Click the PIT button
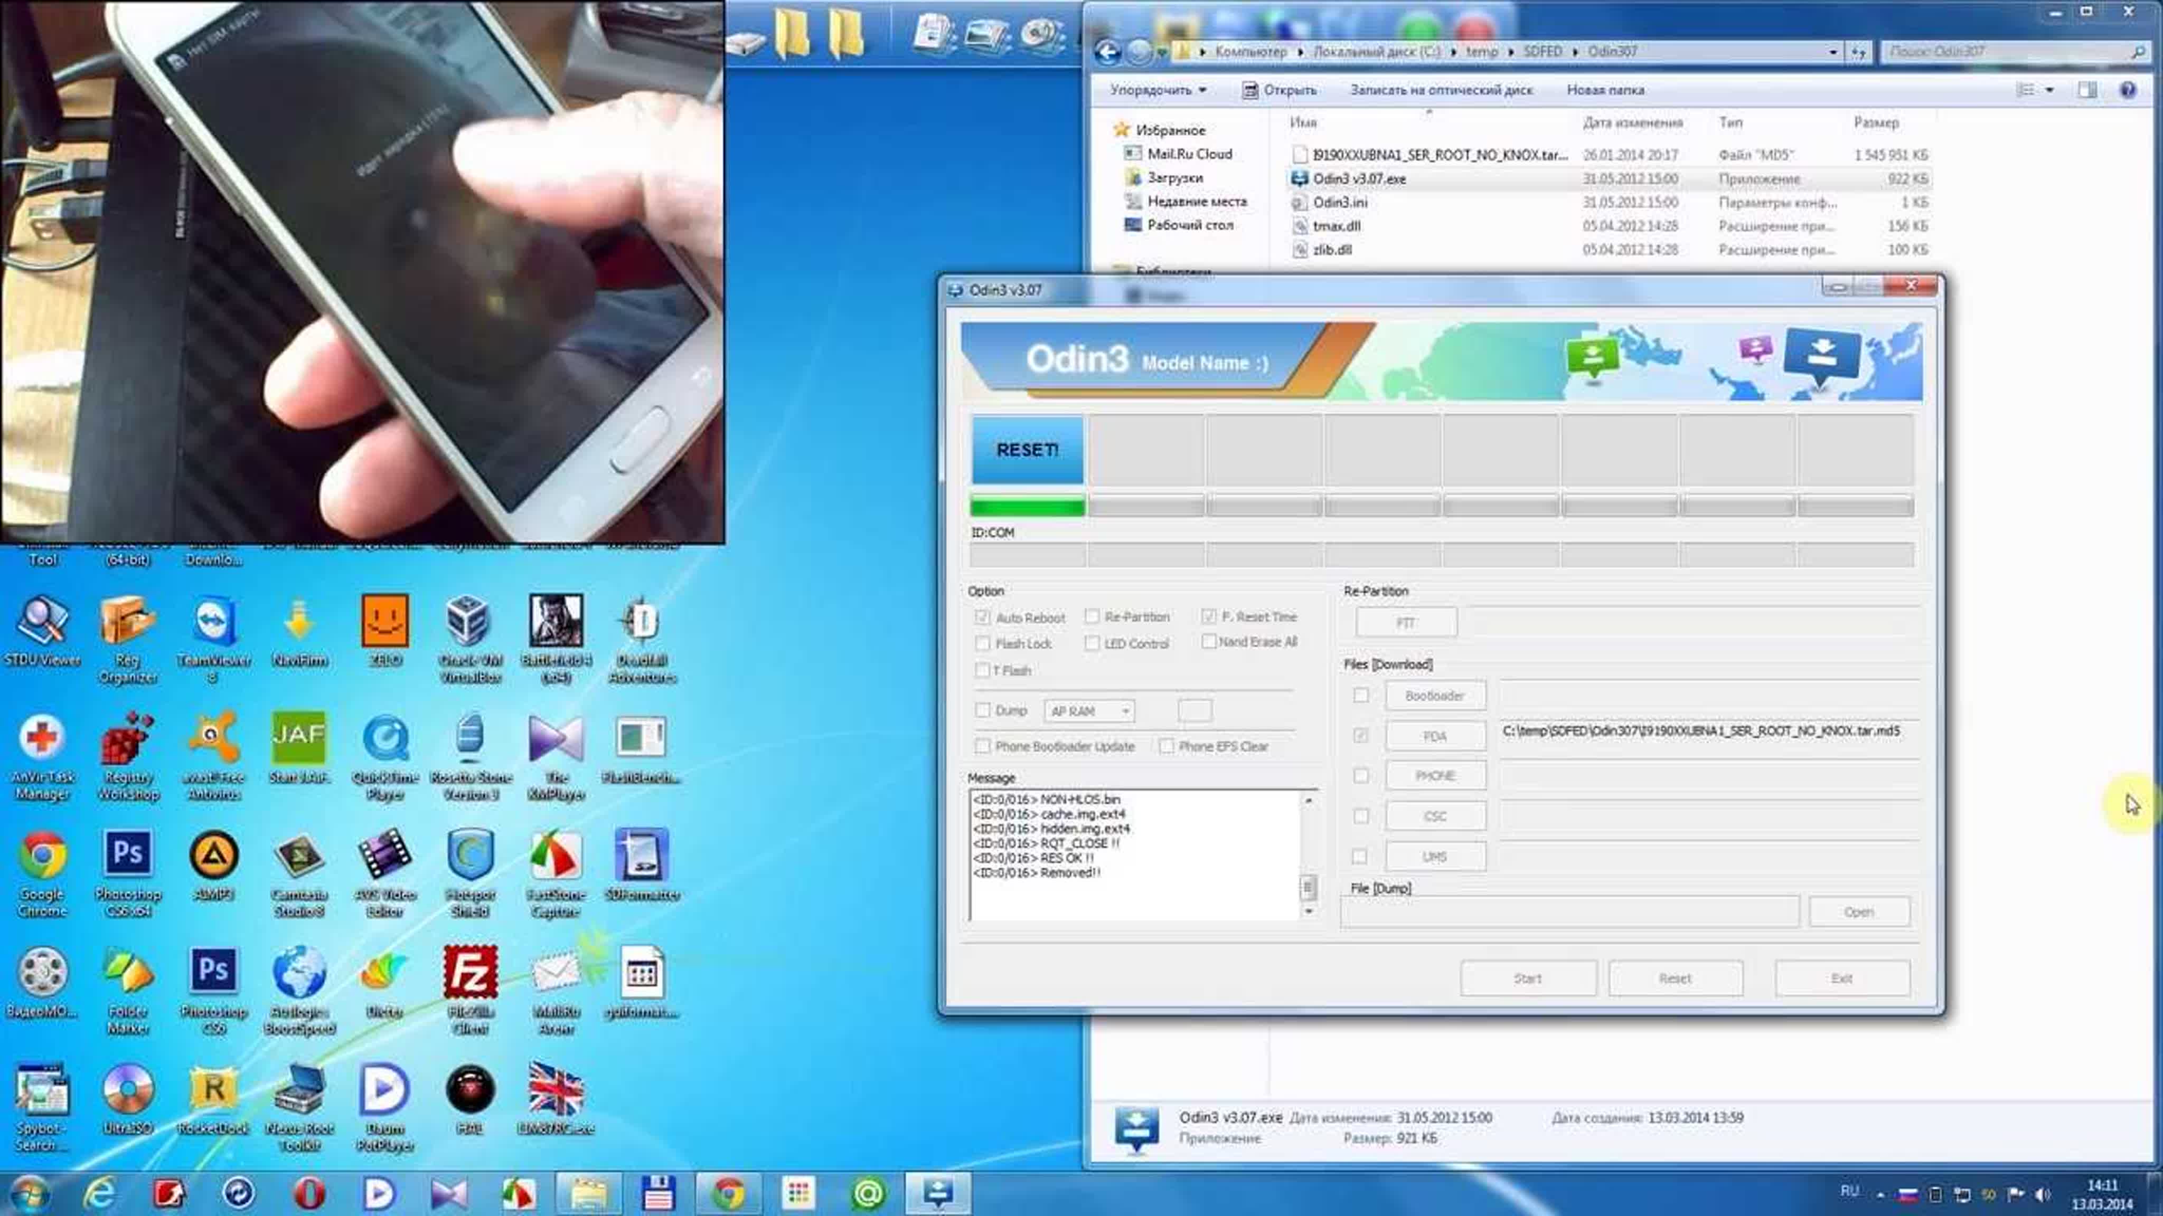The height and width of the screenshot is (1216, 2163). [x=1406, y=623]
